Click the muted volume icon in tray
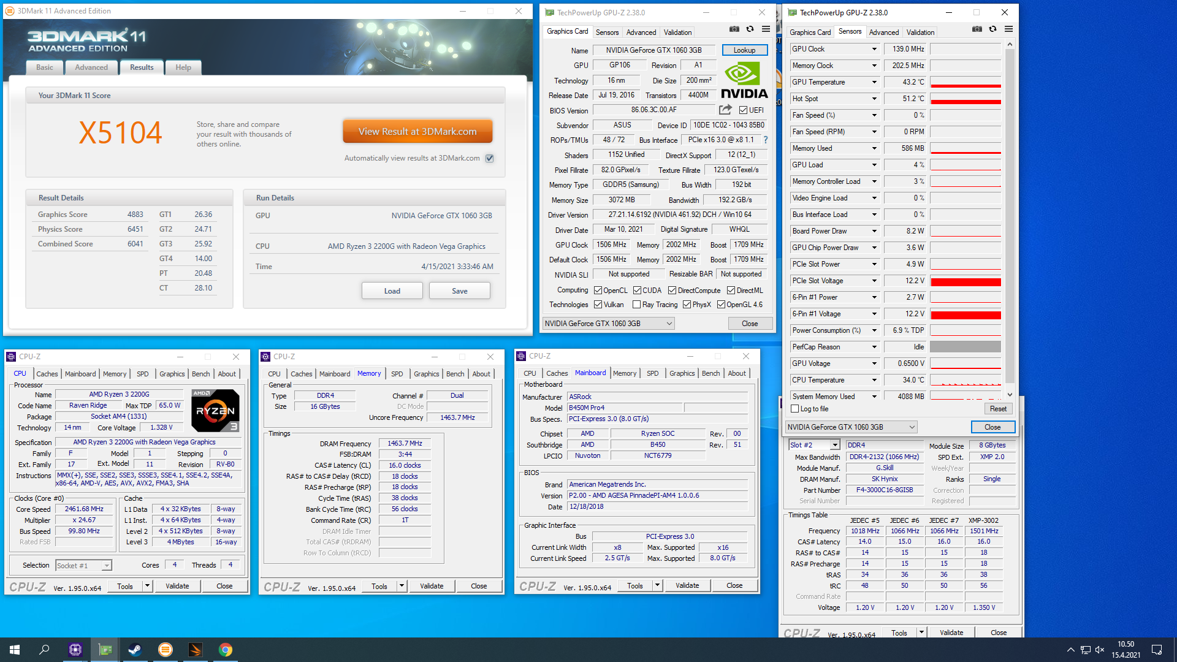The width and height of the screenshot is (1177, 662). [1100, 650]
